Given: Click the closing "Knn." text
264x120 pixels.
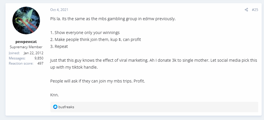Looking at the screenshot, I should point(54,95).
